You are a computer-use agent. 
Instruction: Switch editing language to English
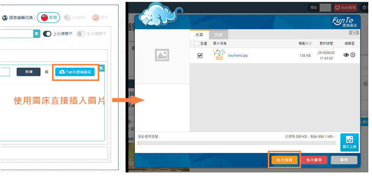click(75, 18)
